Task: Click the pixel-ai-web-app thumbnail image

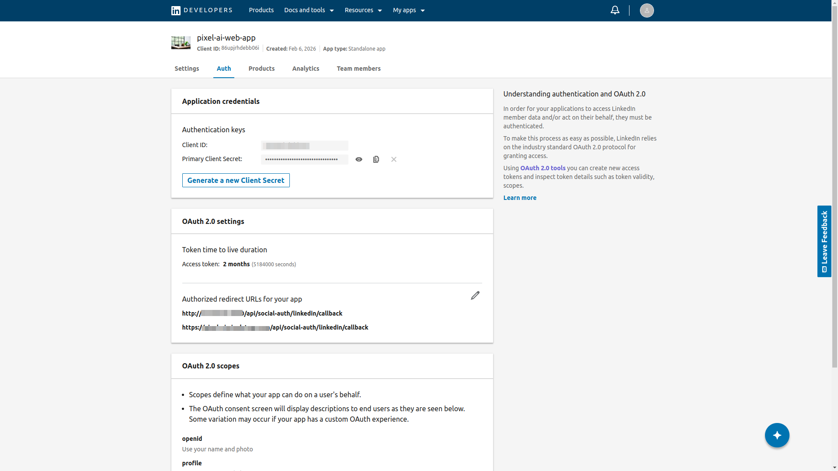Action: 181,42
